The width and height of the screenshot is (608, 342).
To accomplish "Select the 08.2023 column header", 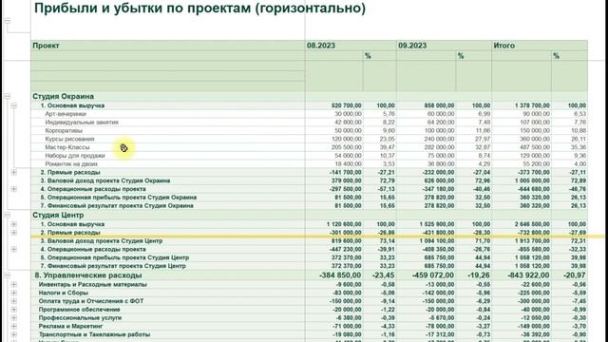I will pos(351,46).
